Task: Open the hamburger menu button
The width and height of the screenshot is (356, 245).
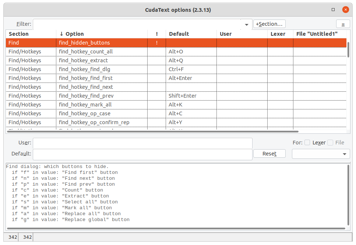Action: (x=343, y=24)
